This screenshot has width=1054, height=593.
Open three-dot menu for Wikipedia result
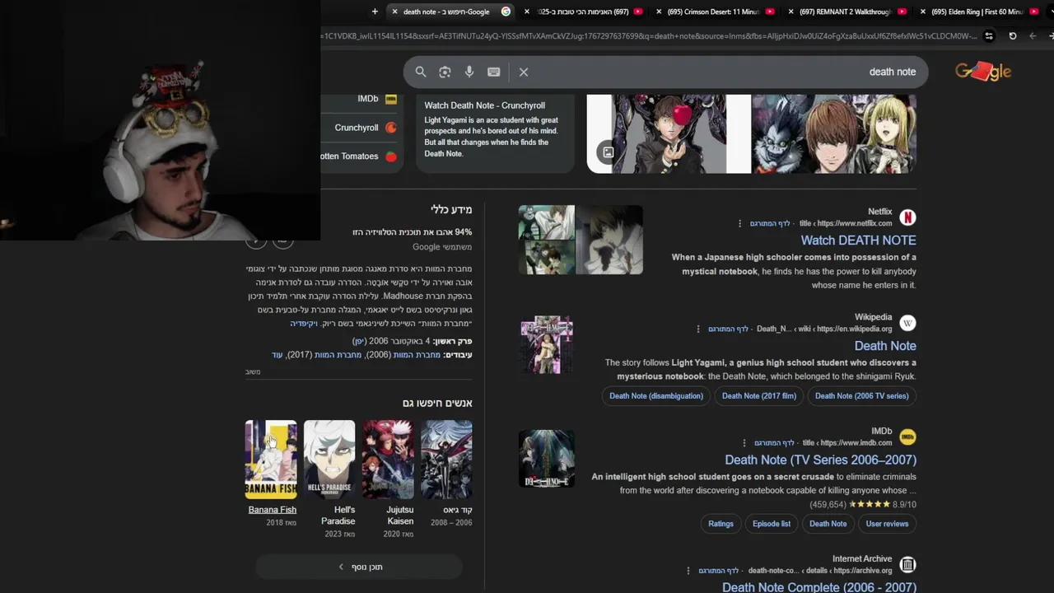pos(698,329)
